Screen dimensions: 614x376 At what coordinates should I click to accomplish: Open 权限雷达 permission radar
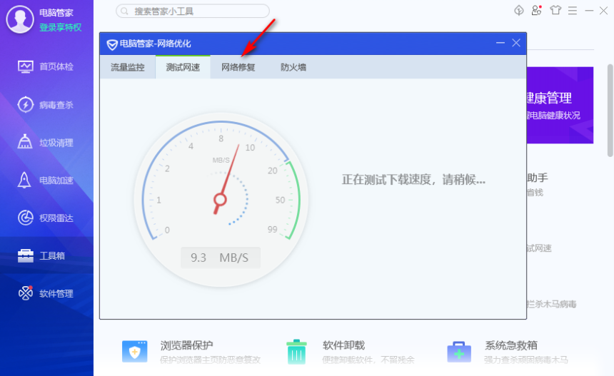(46, 218)
